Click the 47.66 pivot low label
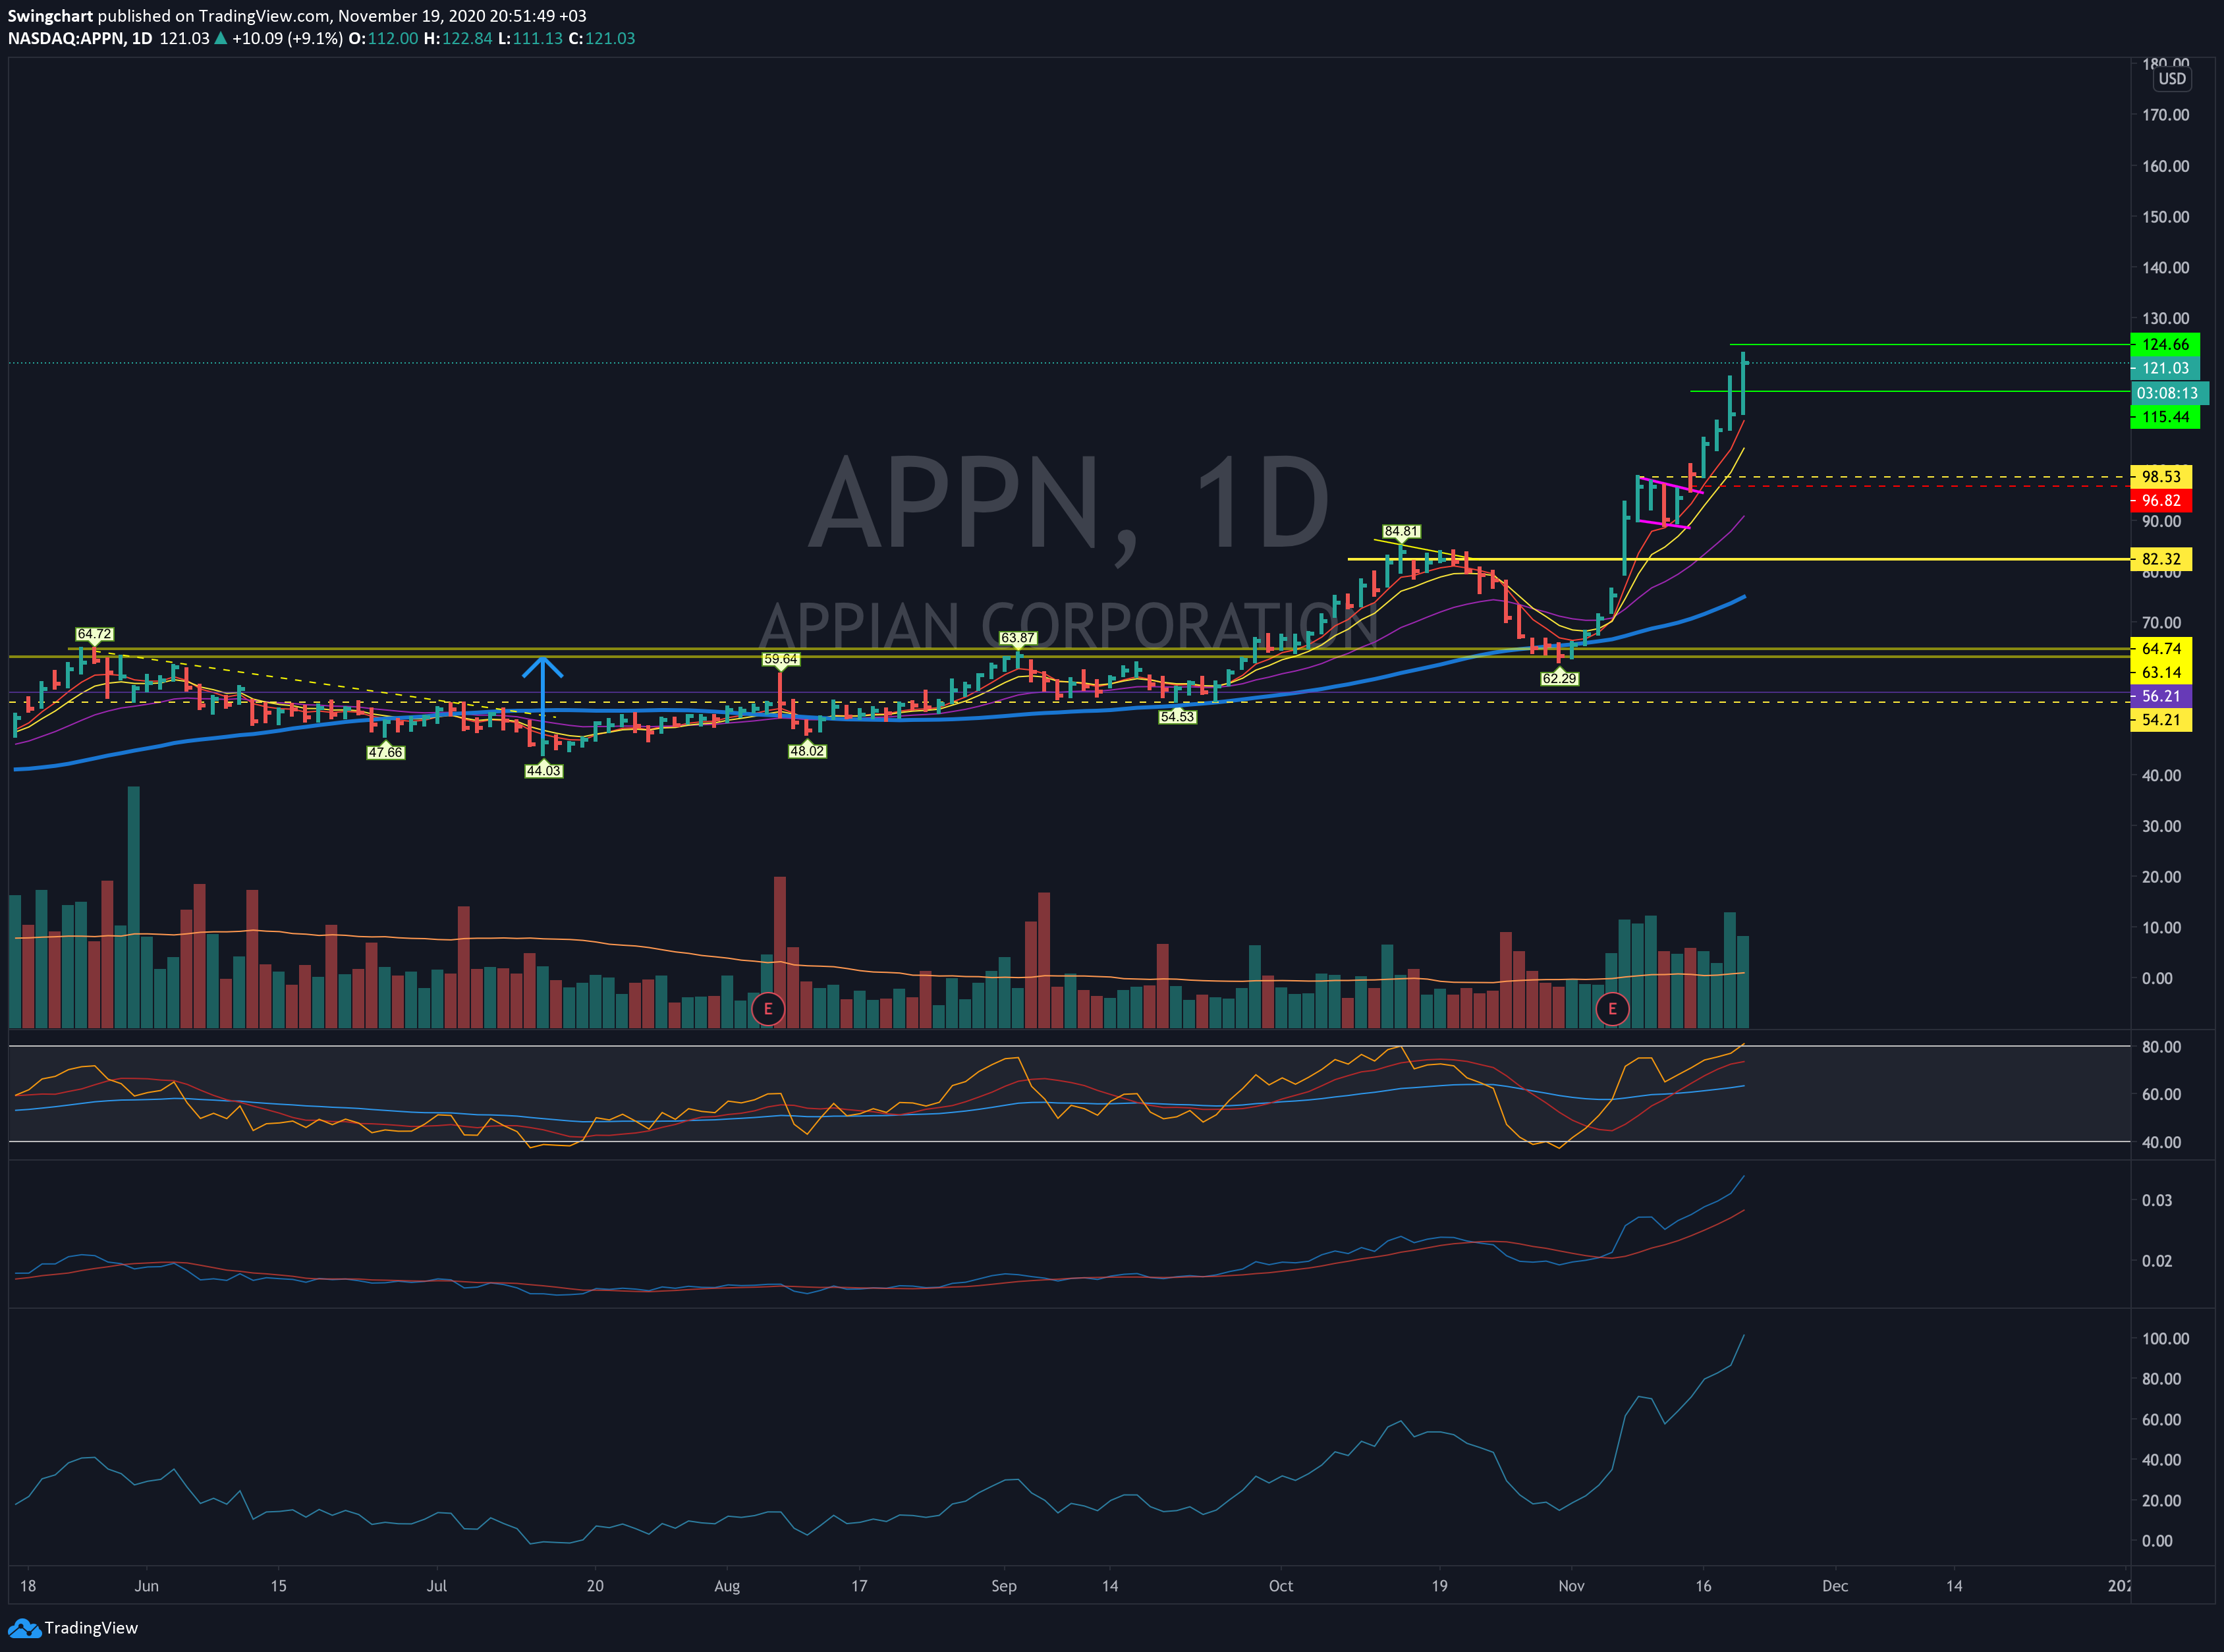 (385, 752)
